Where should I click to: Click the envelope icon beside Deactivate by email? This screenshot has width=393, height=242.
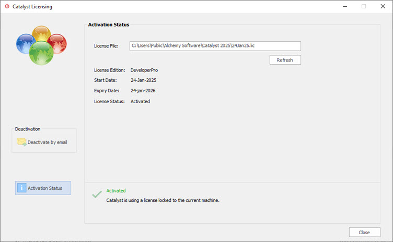[x=21, y=142]
